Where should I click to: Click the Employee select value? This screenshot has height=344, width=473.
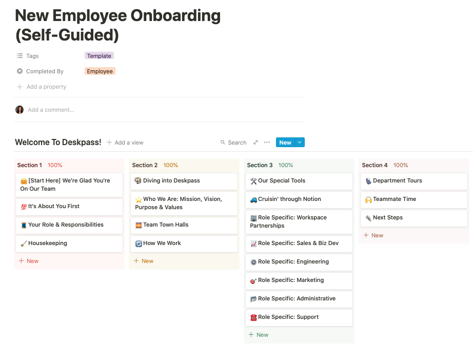click(100, 71)
